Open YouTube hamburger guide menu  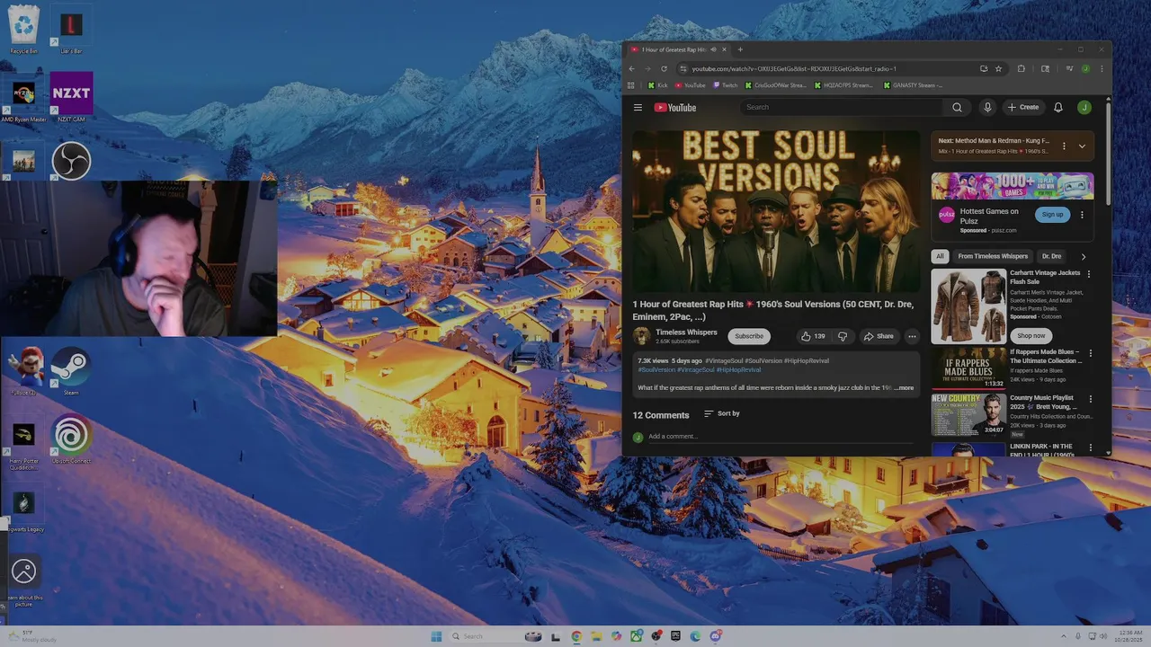(x=638, y=107)
